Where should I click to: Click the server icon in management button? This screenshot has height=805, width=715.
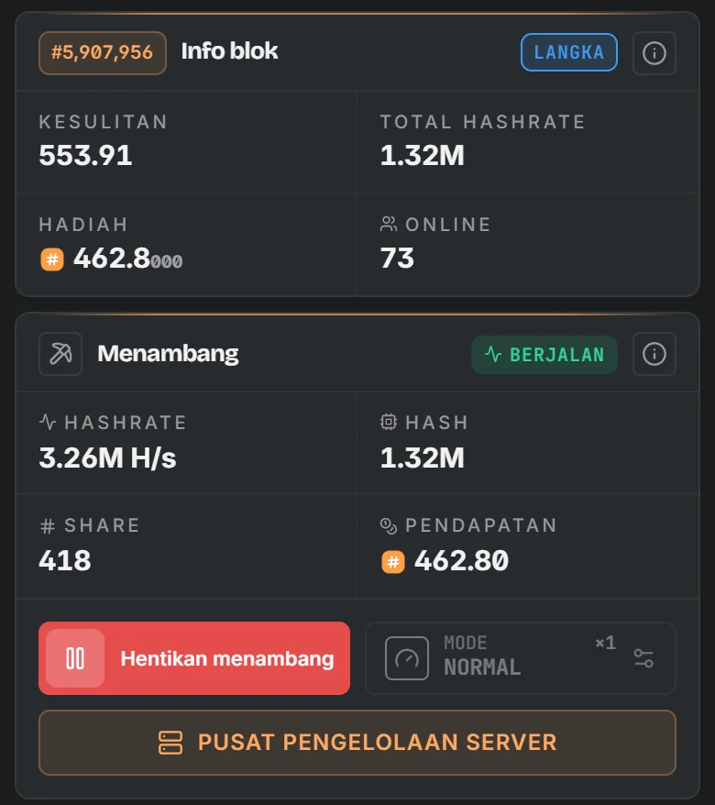coord(170,743)
